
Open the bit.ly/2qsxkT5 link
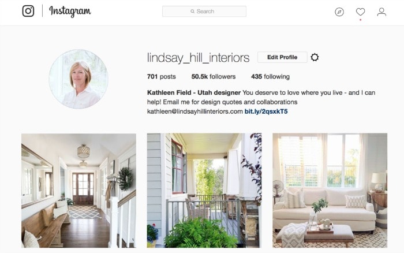coord(266,111)
